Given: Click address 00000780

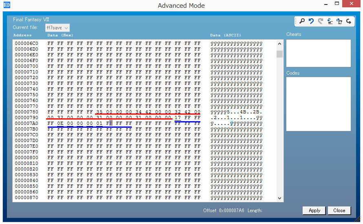Looking at the screenshot, I should coord(27,112).
